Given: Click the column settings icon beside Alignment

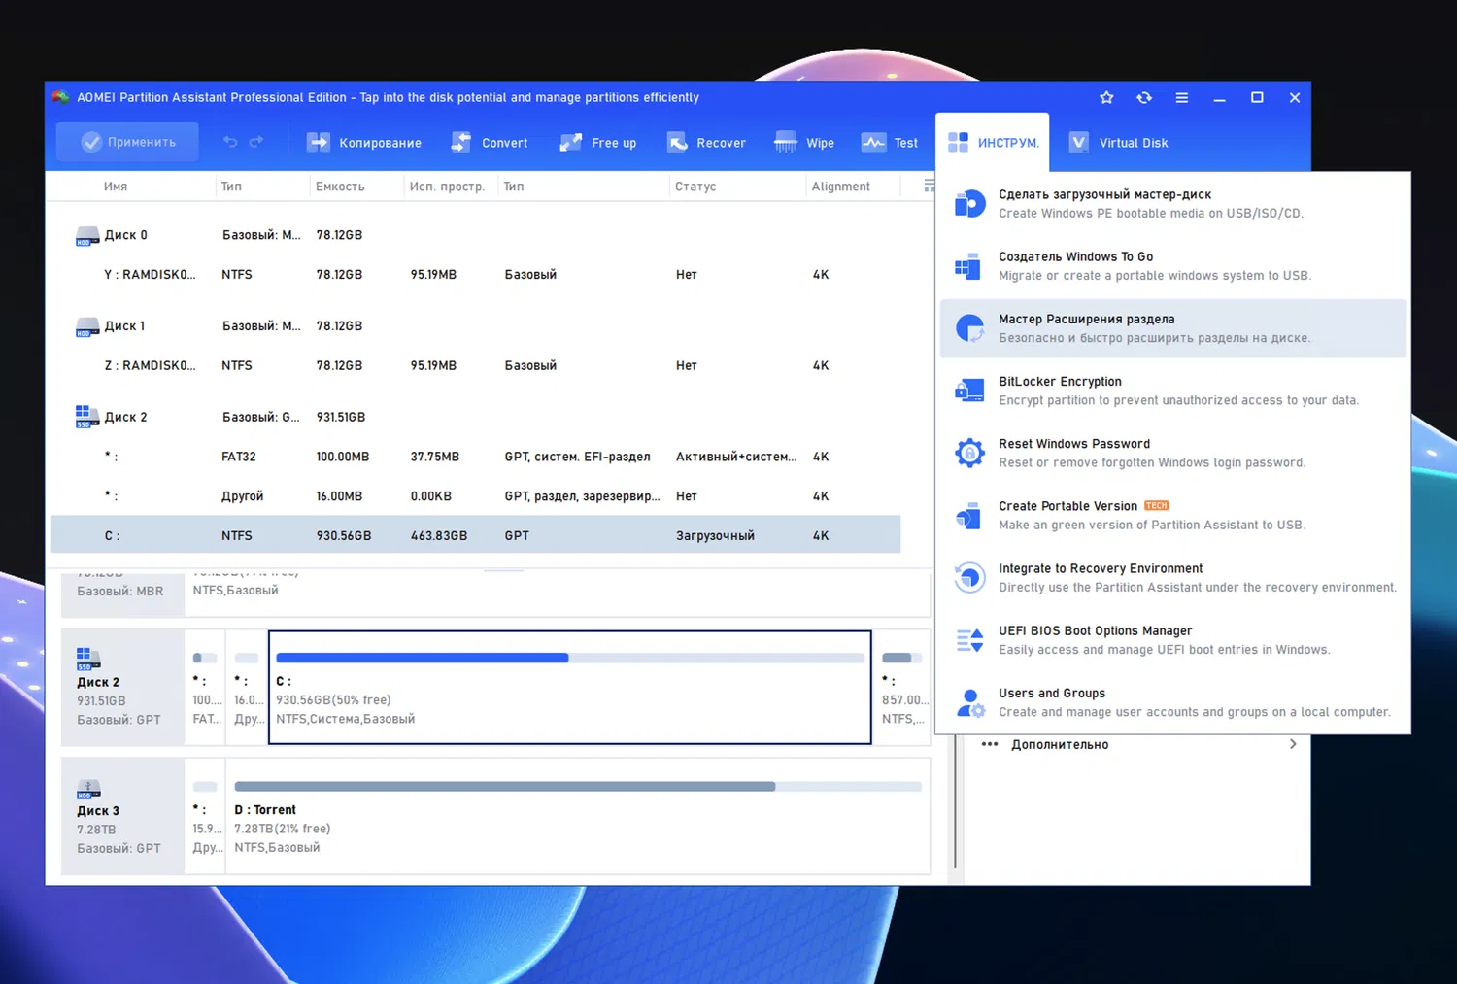Looking at the screenshot, I should 929,186.
